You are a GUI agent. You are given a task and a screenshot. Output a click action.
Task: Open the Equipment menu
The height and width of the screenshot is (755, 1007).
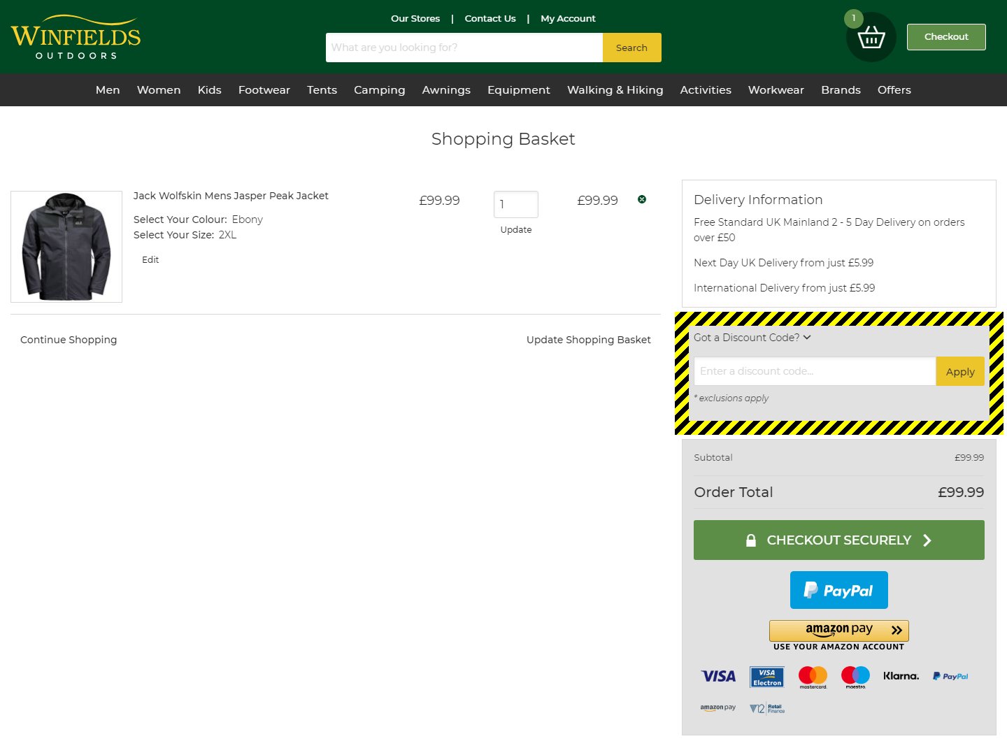pos(519,89)
